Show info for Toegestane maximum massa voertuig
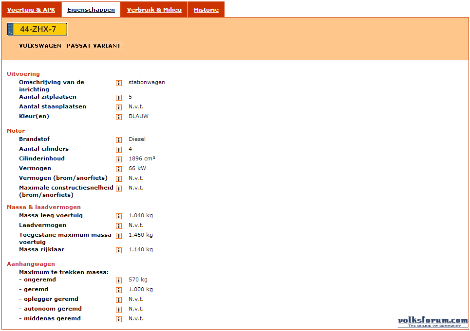 [119, 236]
